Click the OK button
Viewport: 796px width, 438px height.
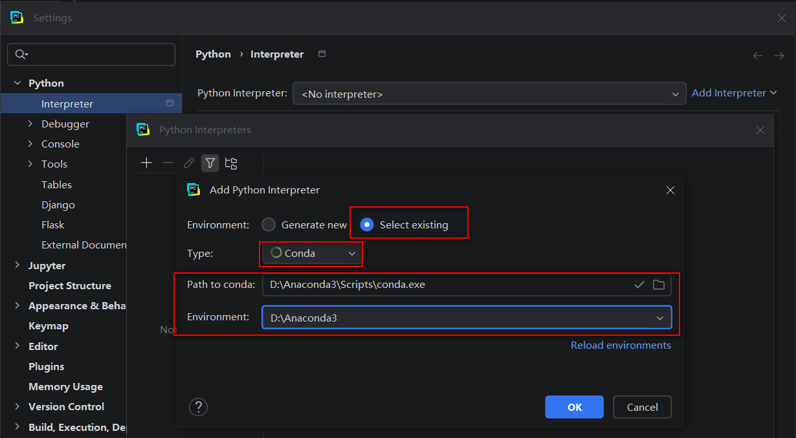(x=575, y=407)
